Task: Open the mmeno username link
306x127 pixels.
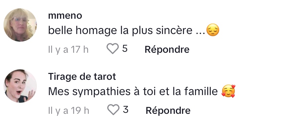Action: point(65,16)
